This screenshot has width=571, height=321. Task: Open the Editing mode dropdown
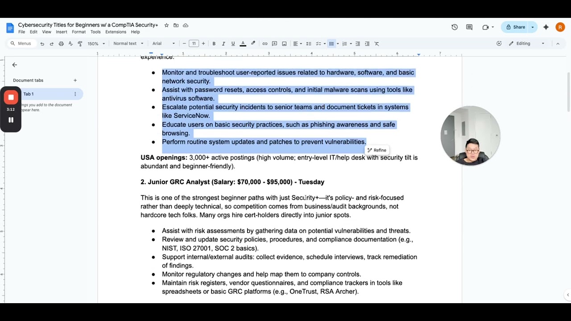click(527, 44)
